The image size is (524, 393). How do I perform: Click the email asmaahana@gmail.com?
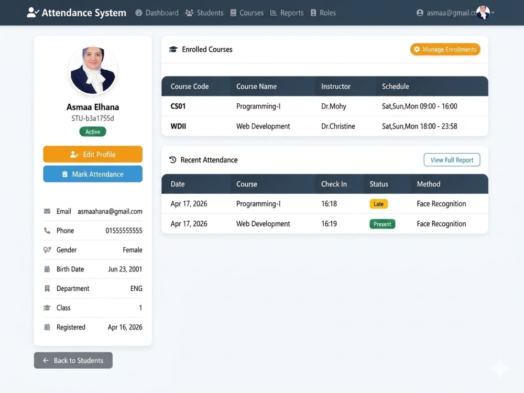click(x=110, y=211)
